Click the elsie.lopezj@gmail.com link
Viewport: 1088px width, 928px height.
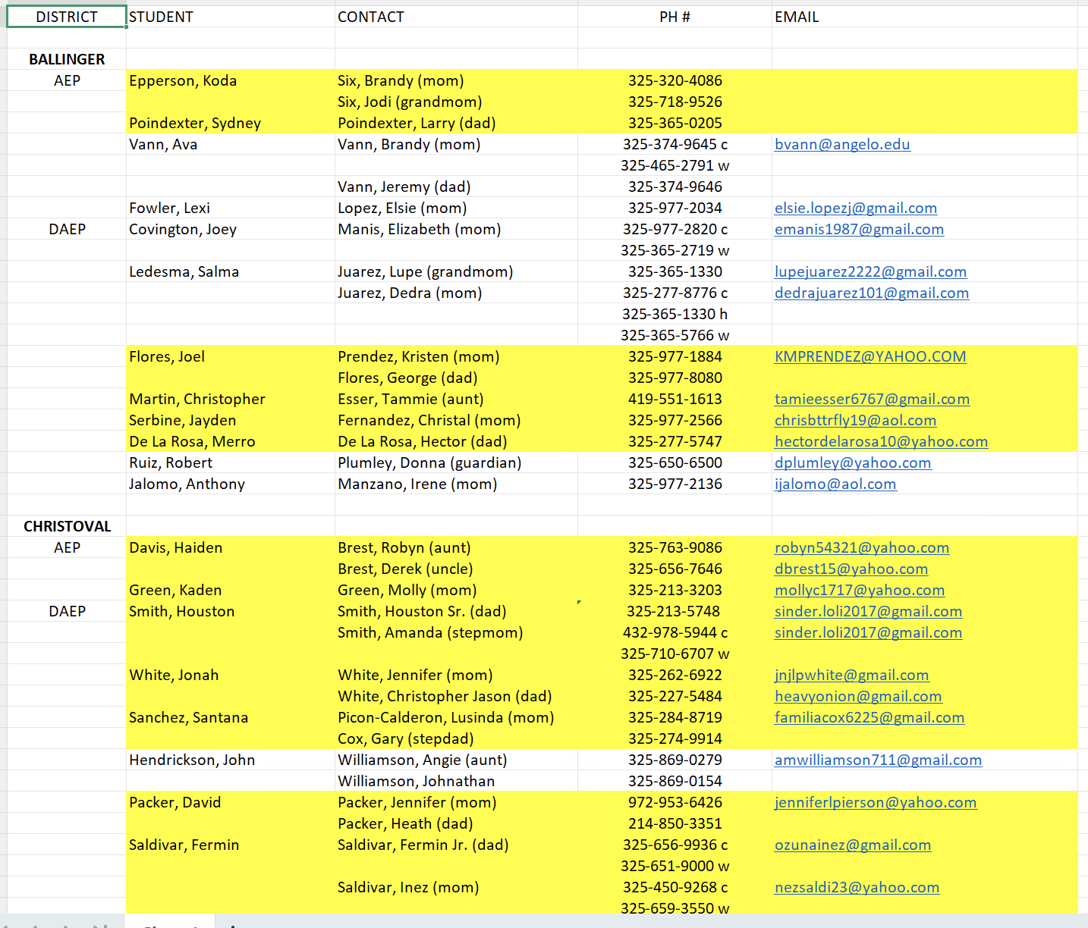pyautogui.click(x=856, y=208)
